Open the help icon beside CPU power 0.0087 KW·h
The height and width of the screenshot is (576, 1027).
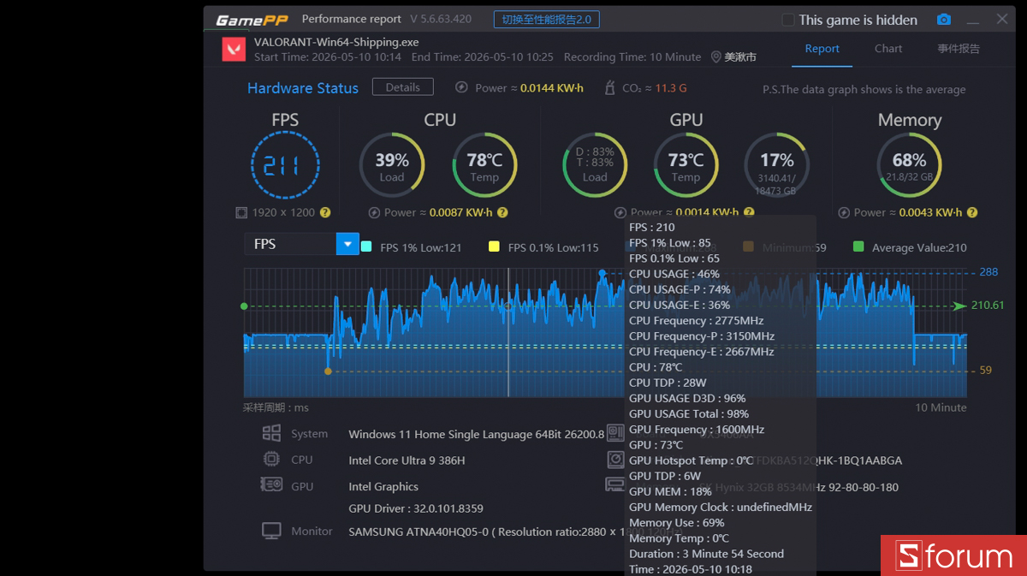(x=502, y=212)
